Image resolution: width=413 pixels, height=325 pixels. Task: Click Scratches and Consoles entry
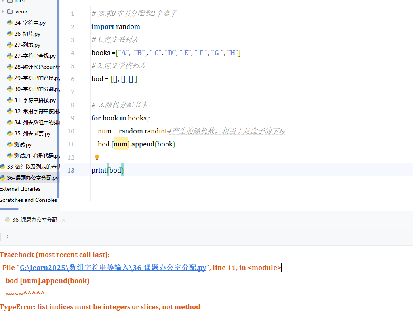pos(29,200)
